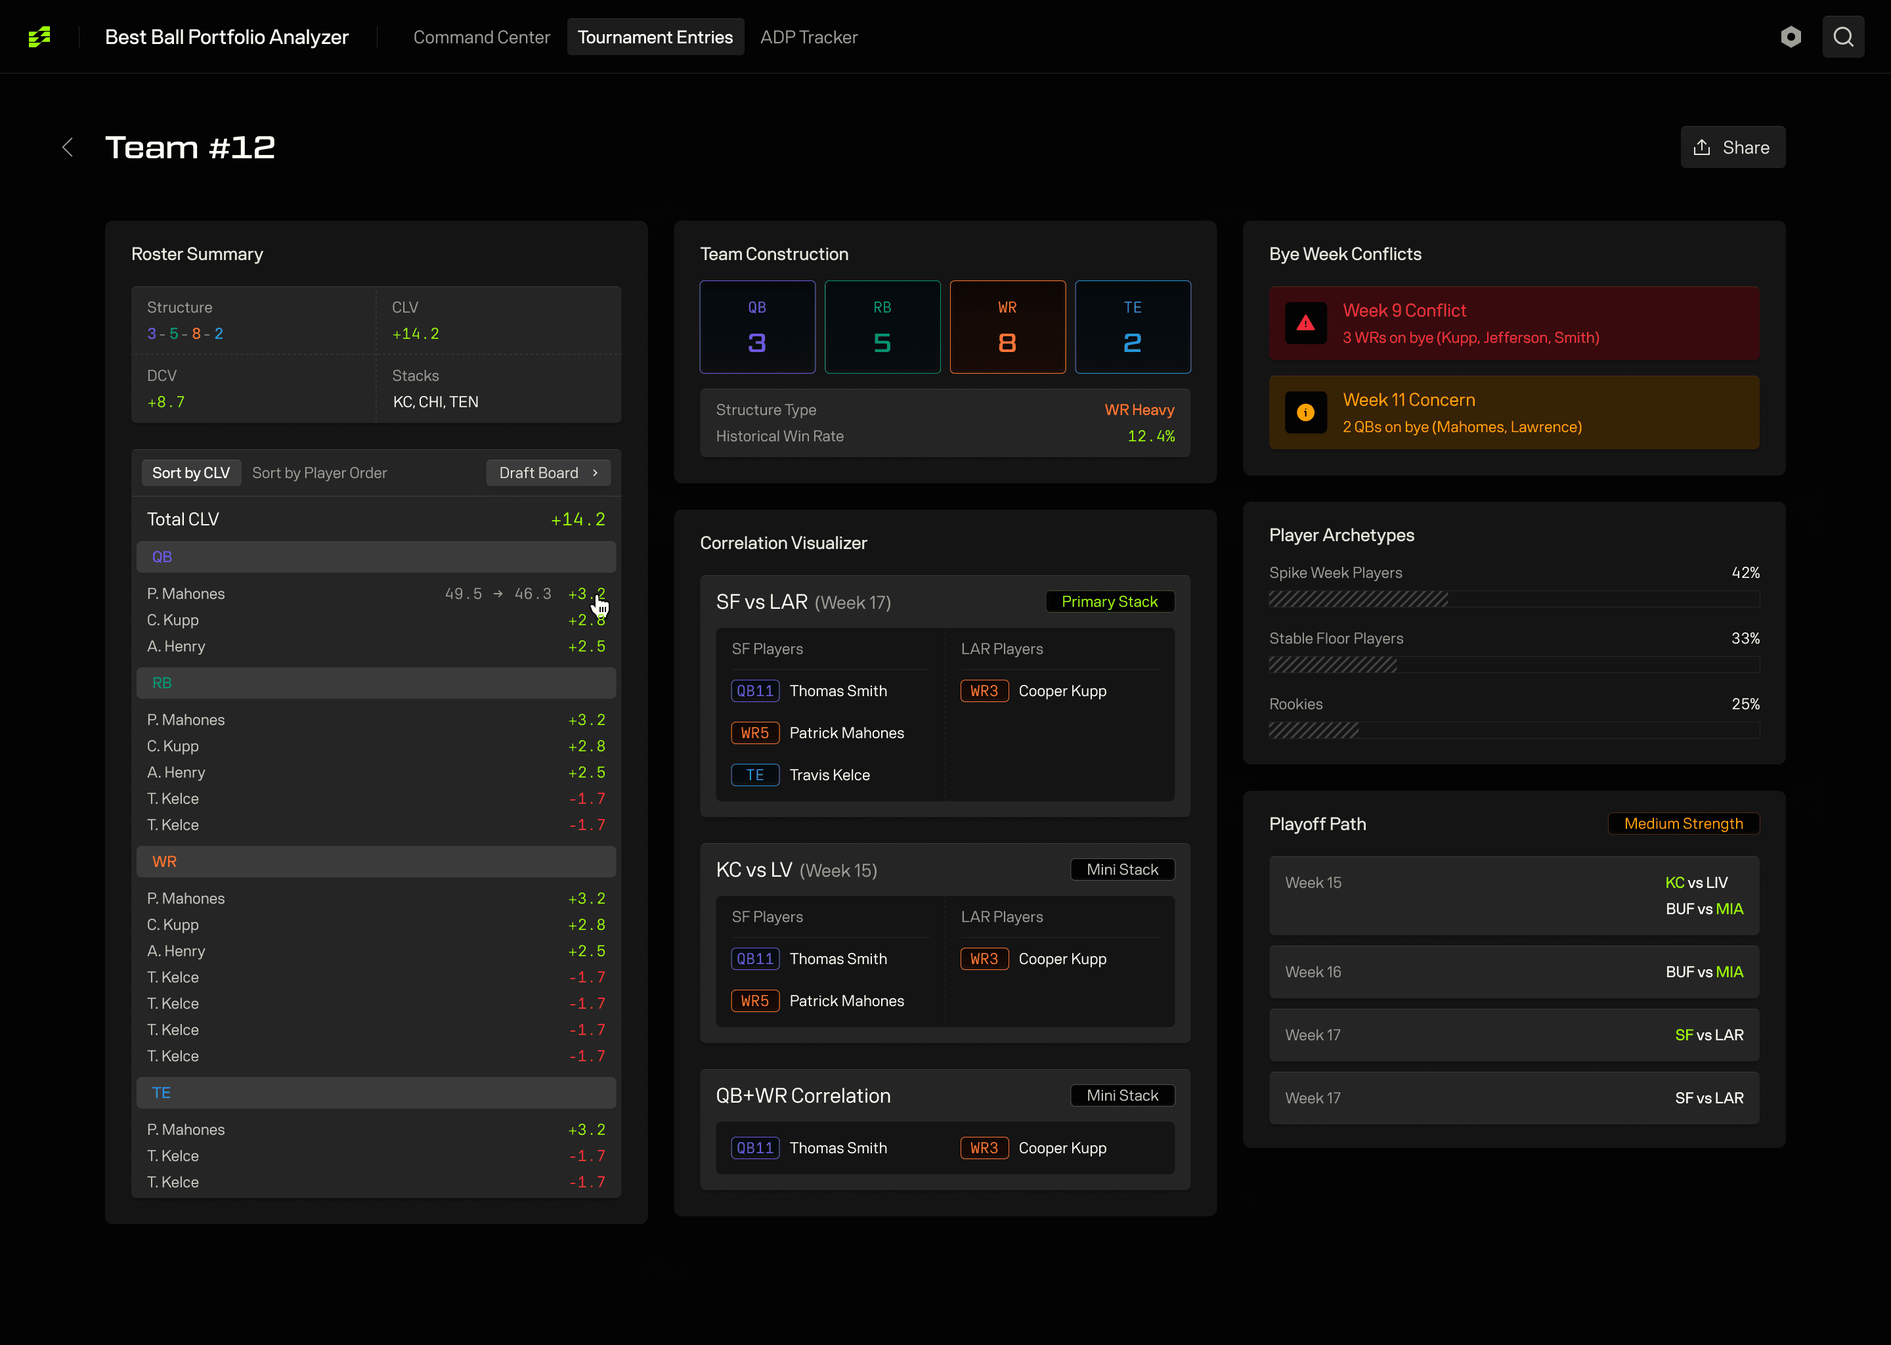Click the QB11 badge beside Thomas Smith

point(754,691)
